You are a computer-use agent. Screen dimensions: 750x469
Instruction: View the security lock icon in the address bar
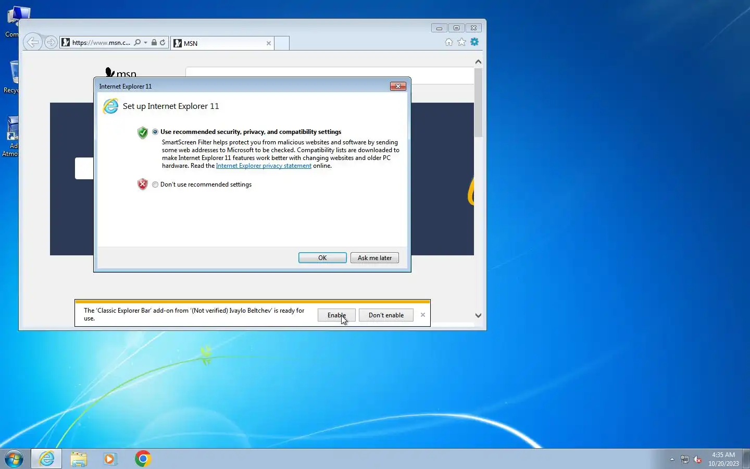click(x=154, y=43)
